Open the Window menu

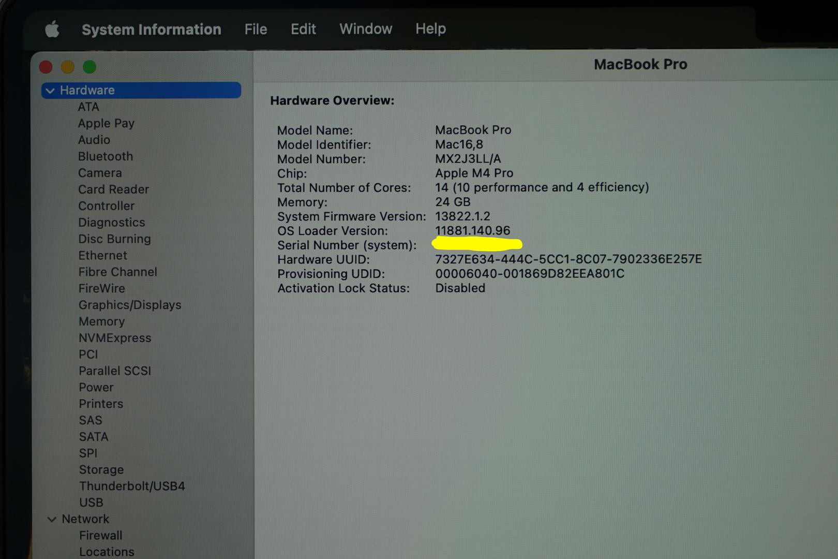pyautogui.click(x=366, y=29)
